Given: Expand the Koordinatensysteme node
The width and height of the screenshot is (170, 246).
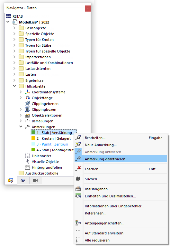Looking at the screenshot, I should pyautogui.click(x=21, y=92).
